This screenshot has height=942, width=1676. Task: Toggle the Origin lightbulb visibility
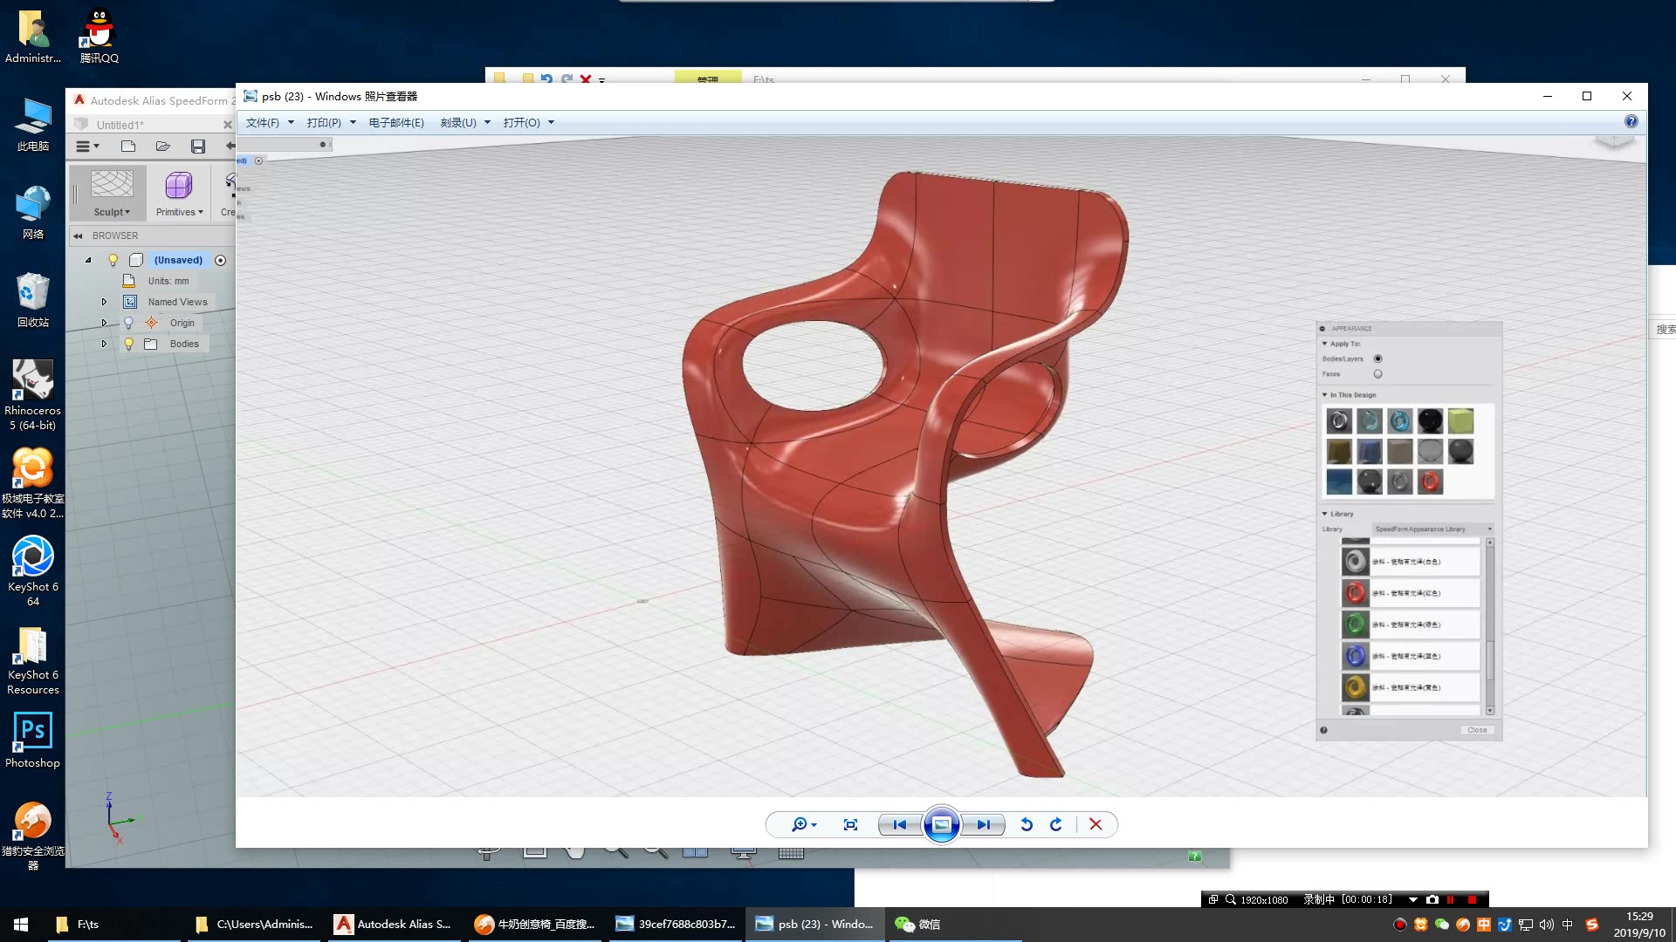128,323
